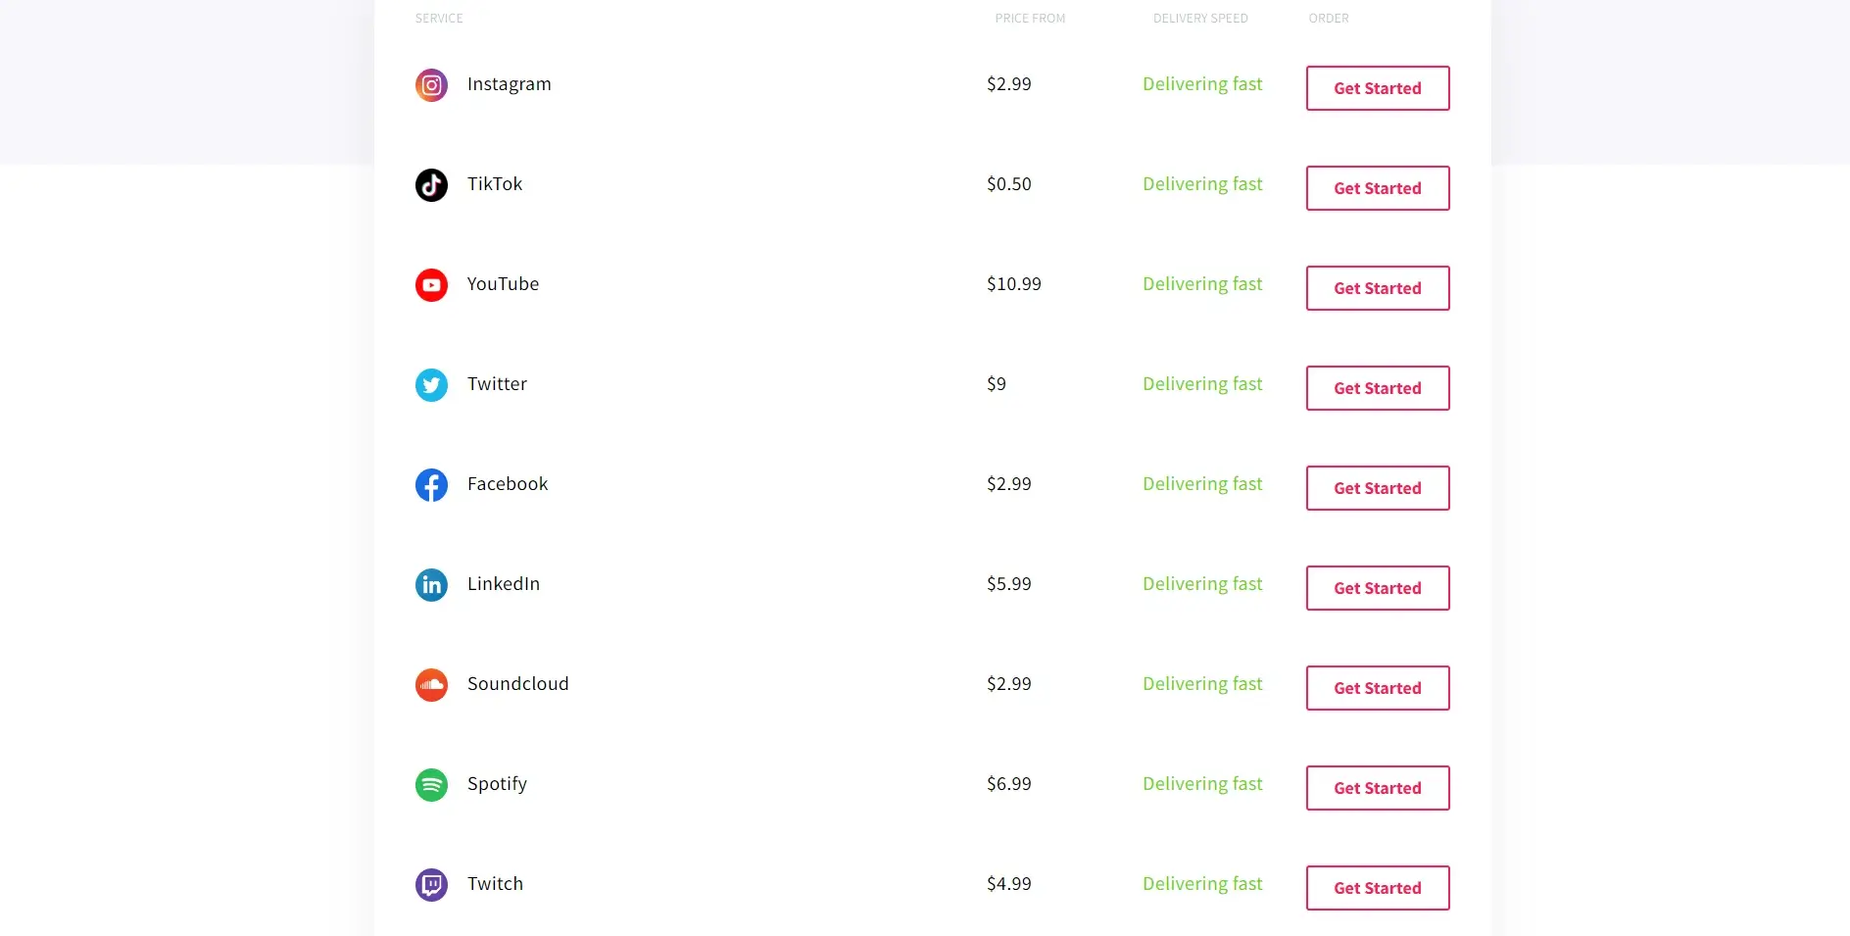Get Started with Facebook service
Screen dimensions: 1850x936
1378,488
